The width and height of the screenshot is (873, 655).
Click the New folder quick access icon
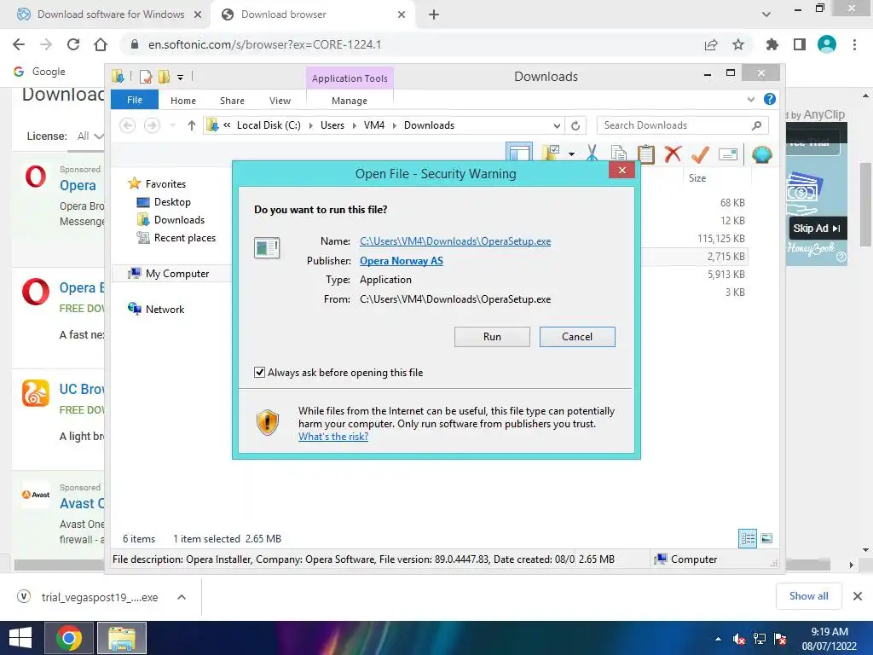(x=164, y=77)
